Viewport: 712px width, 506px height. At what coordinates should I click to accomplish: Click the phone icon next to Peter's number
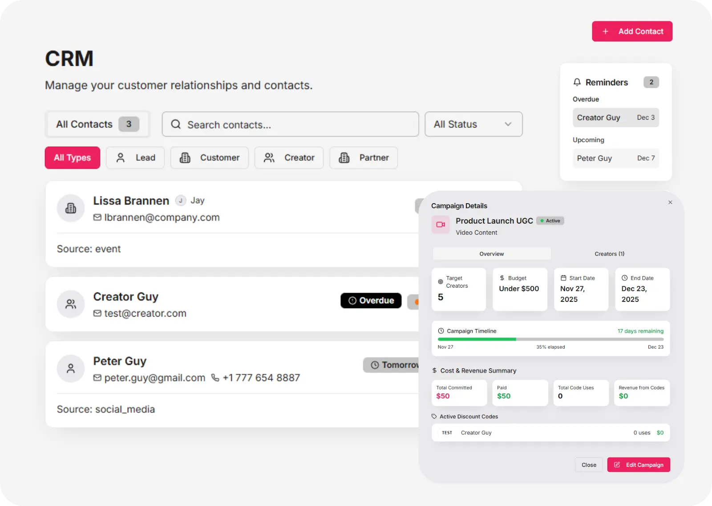pos(215,377)
